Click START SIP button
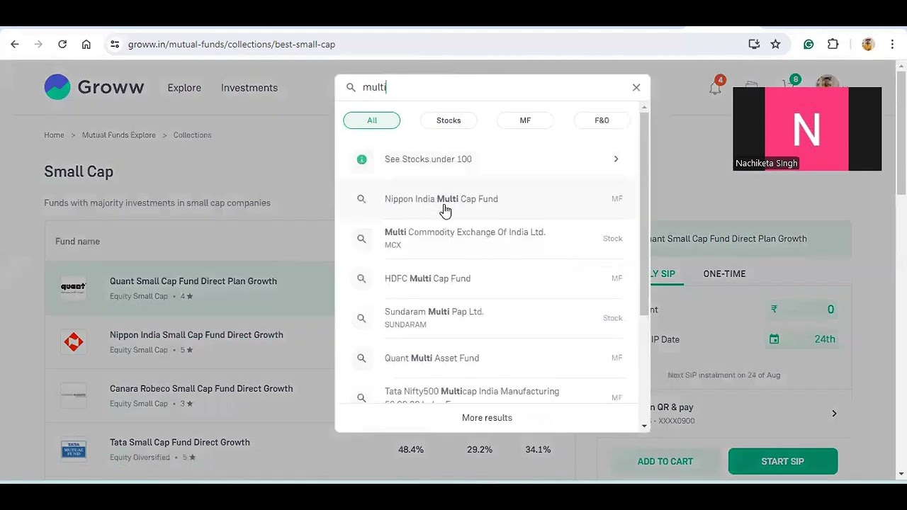The height and width of the screenshot is (510, 907). [x=783, y=461]
